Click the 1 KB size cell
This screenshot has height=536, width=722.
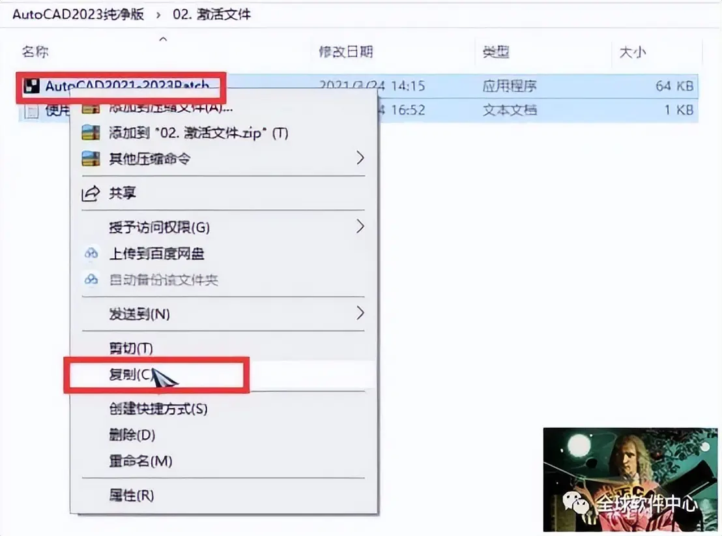pyautogui.click(x=679, y=110)
